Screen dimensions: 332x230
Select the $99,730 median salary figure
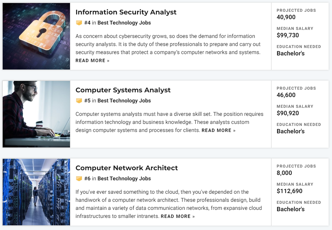(x=288, y=35)
